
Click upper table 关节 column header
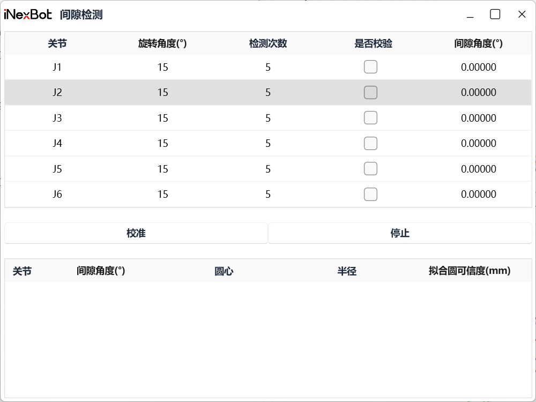pyautogui.click(x=57, y=43)
